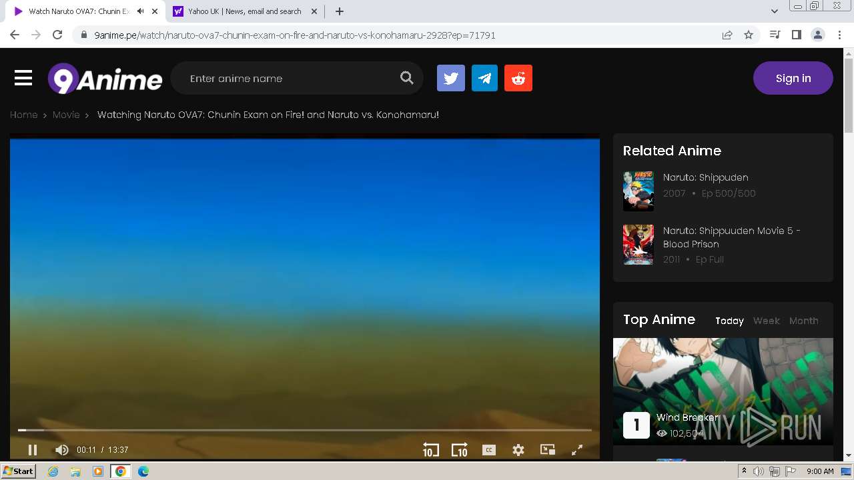Seek along the video progress bar

coord(305,430)
